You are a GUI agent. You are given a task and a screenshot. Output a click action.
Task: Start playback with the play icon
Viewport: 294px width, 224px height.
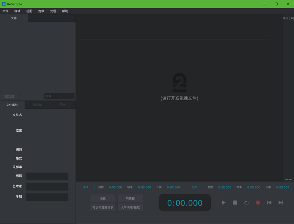223,202
